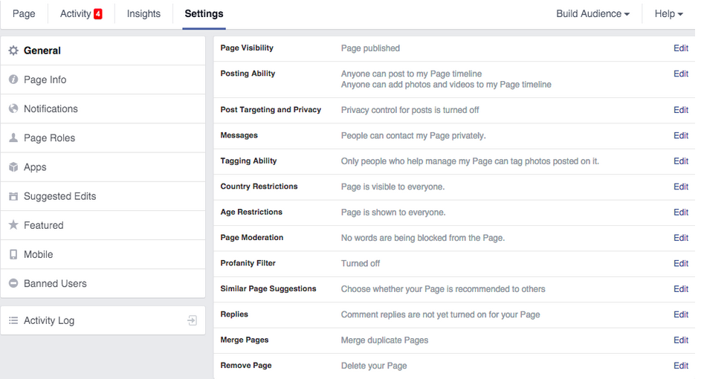Click 'People can contact my Page privately.'

click(x=413, y=135)
